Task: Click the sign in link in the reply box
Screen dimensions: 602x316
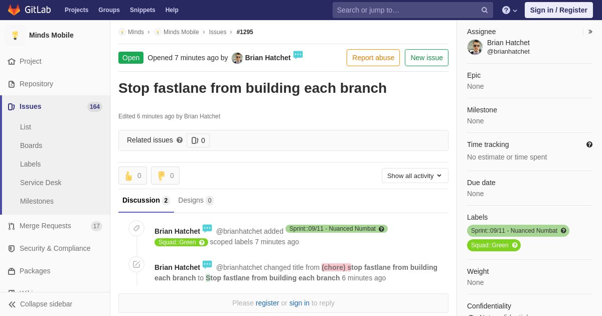Action: [299, 303]
